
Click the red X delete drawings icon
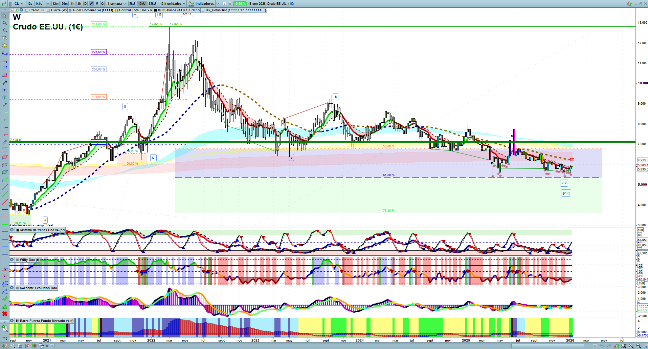pyautogui.click(x=5, y=314)
